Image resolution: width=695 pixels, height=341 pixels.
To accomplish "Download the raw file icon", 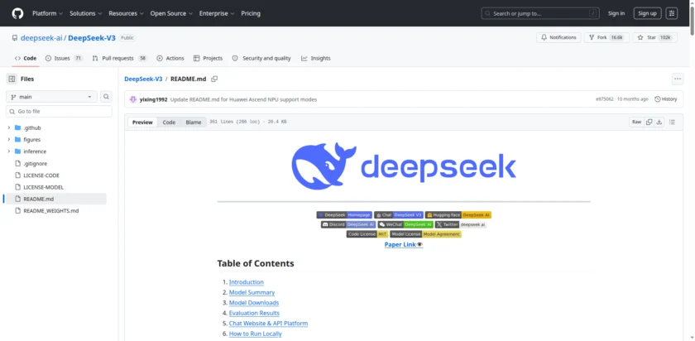I will pyautogui.click(x=659, y=122).
